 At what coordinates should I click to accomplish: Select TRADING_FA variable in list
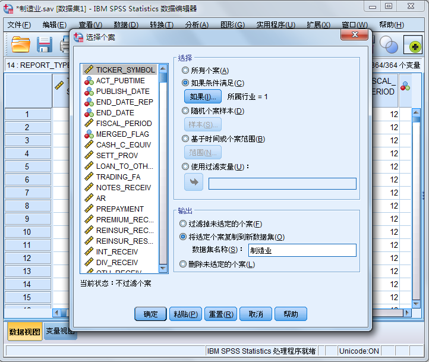coord(119,177)
